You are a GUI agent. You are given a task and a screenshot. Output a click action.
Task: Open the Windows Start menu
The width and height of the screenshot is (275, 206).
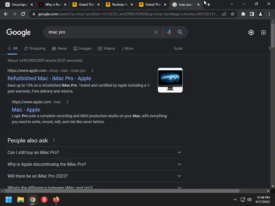[x=9, y=200]
